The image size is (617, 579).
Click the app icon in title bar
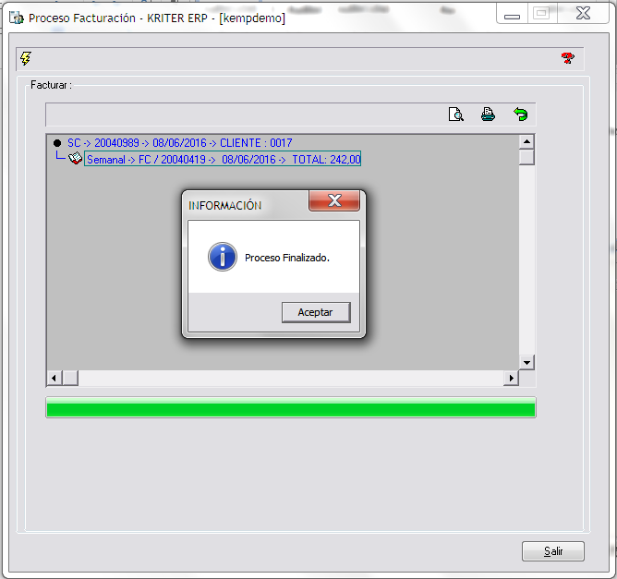click(17, 18)
